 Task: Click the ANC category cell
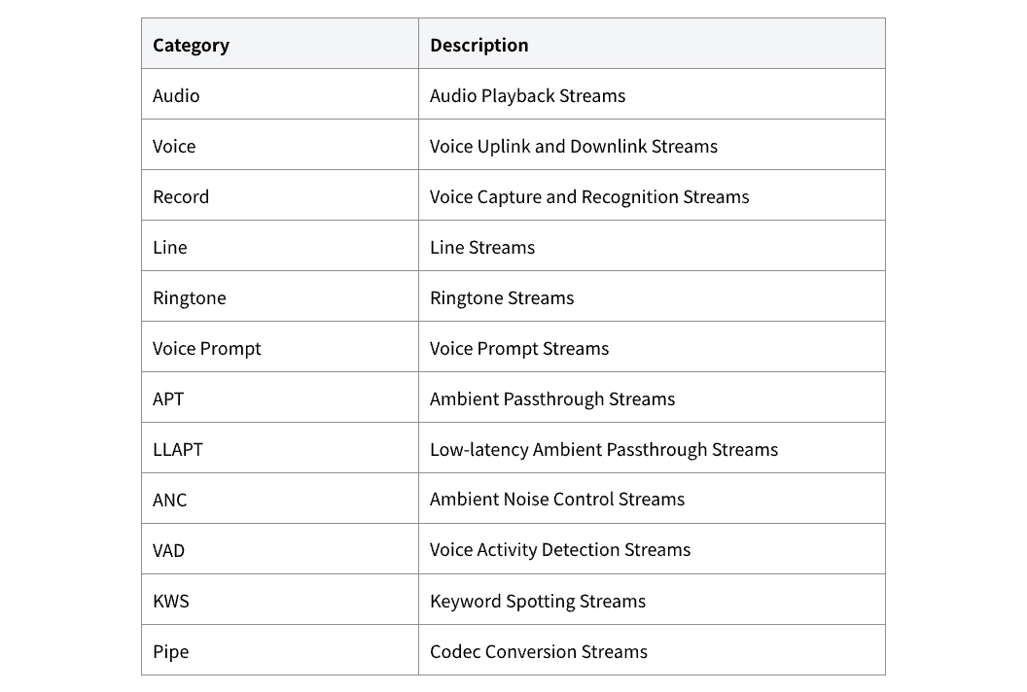pyautogui.click(x=280, y=499)
